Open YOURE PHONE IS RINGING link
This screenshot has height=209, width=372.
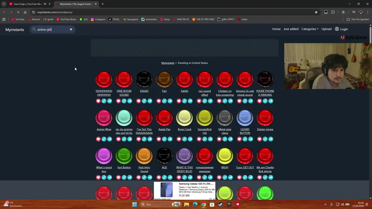[x=265, y=93]
